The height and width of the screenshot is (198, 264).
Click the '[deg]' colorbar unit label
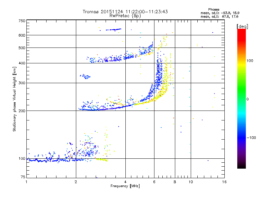pyautogui.click(x=242, y=26)
